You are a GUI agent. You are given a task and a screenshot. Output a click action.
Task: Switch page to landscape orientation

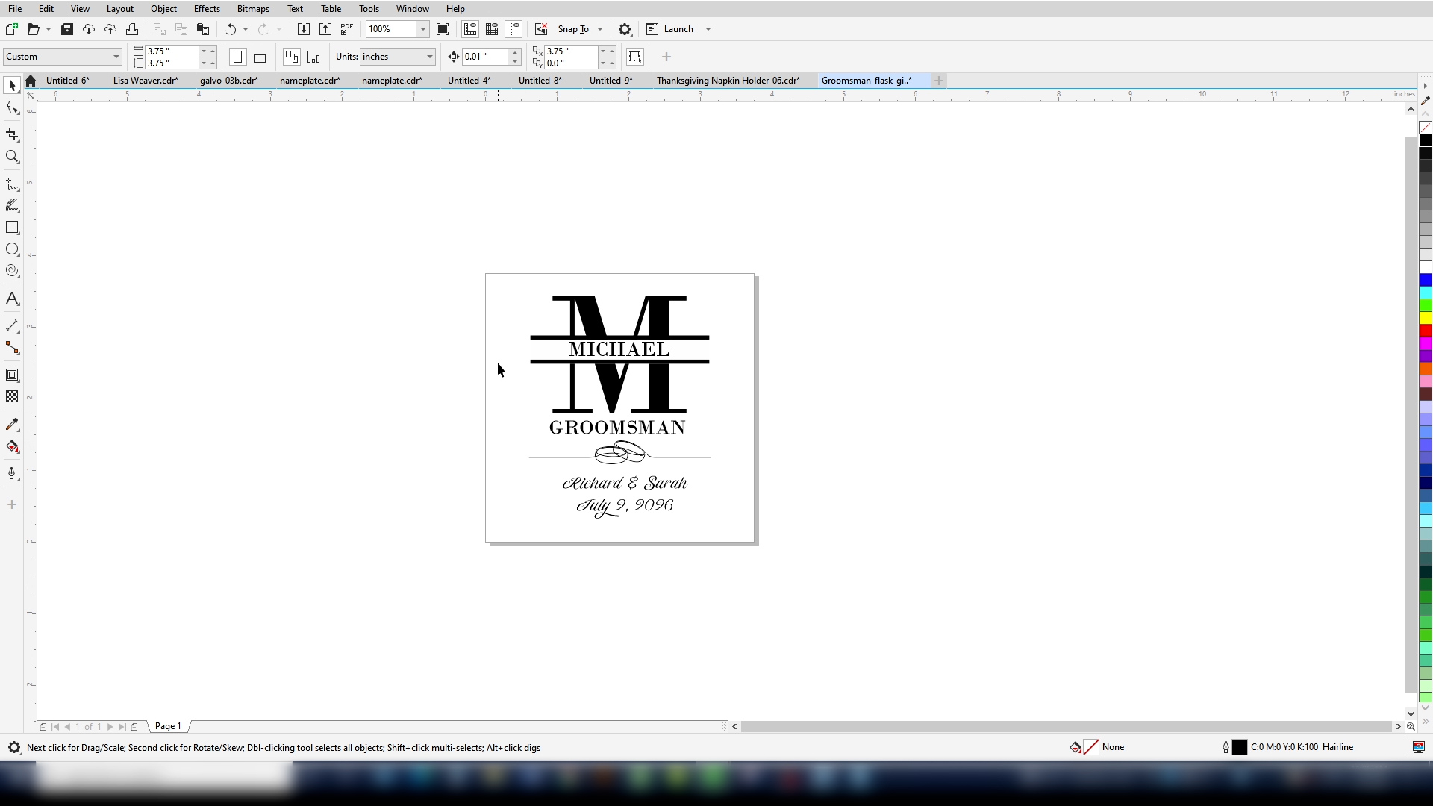[x=260, y=57]
